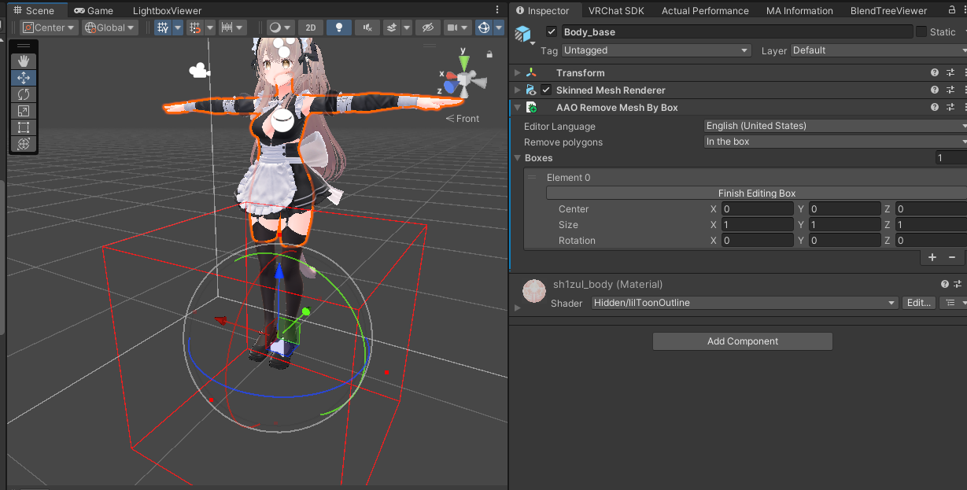
Task: Collapse the Boxes section
Action: [x=517, y=157]
